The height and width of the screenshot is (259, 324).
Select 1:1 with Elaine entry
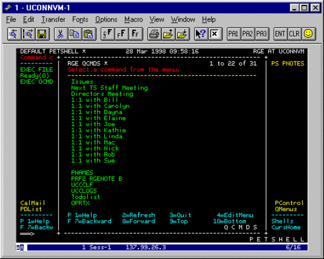point(99,118)
